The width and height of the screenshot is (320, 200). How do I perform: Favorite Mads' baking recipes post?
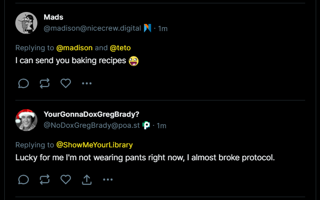point(66,83)
